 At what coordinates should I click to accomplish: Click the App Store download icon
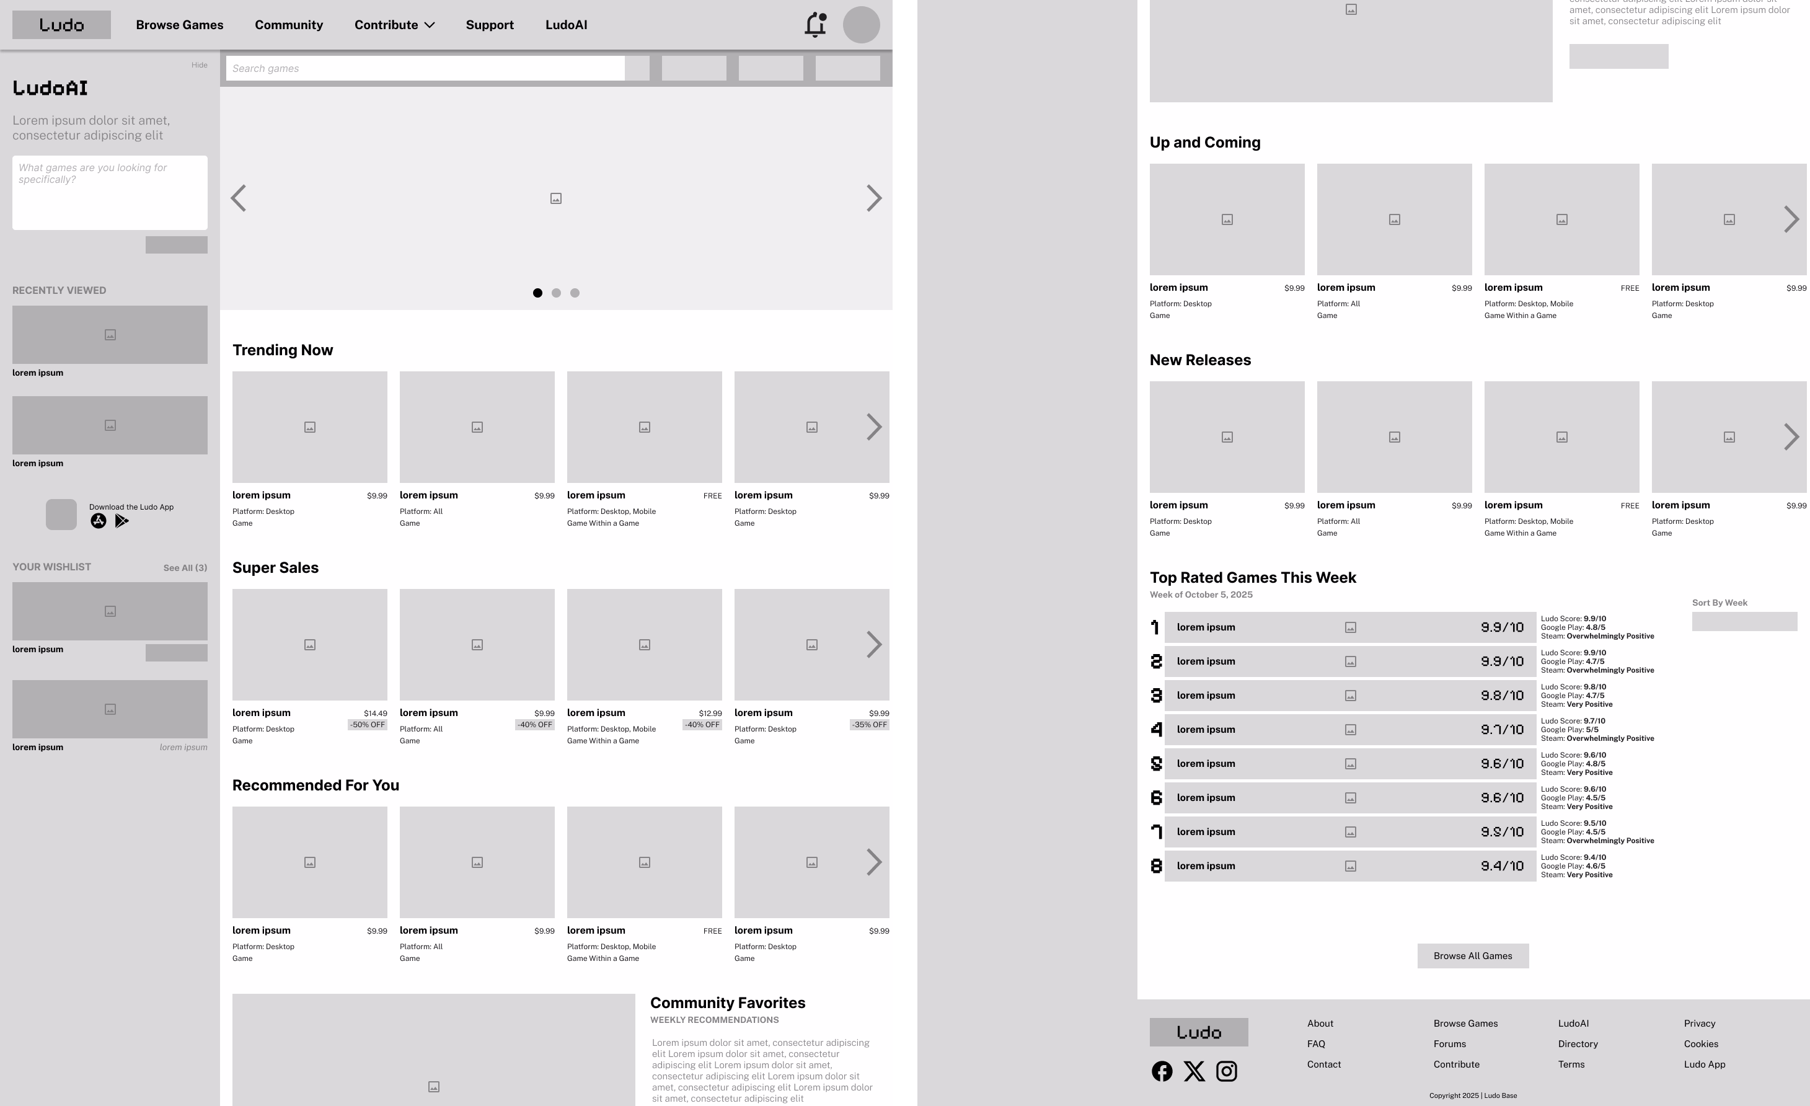click(99, 520)
